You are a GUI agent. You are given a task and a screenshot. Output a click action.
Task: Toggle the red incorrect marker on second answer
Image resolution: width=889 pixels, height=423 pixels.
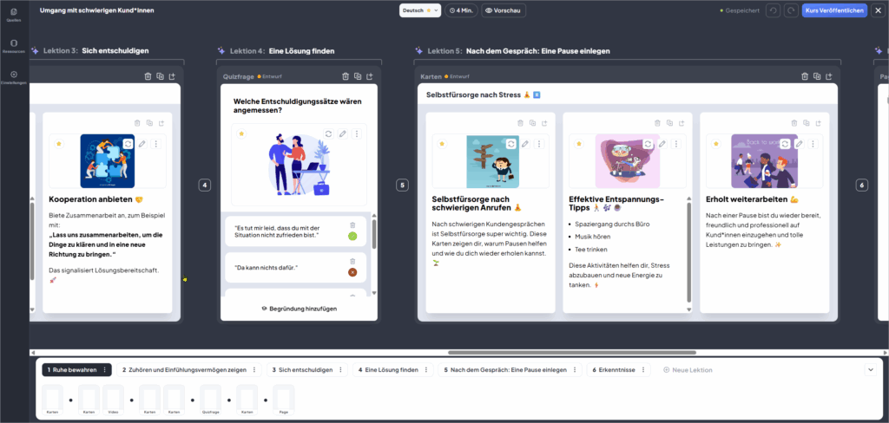352,272
